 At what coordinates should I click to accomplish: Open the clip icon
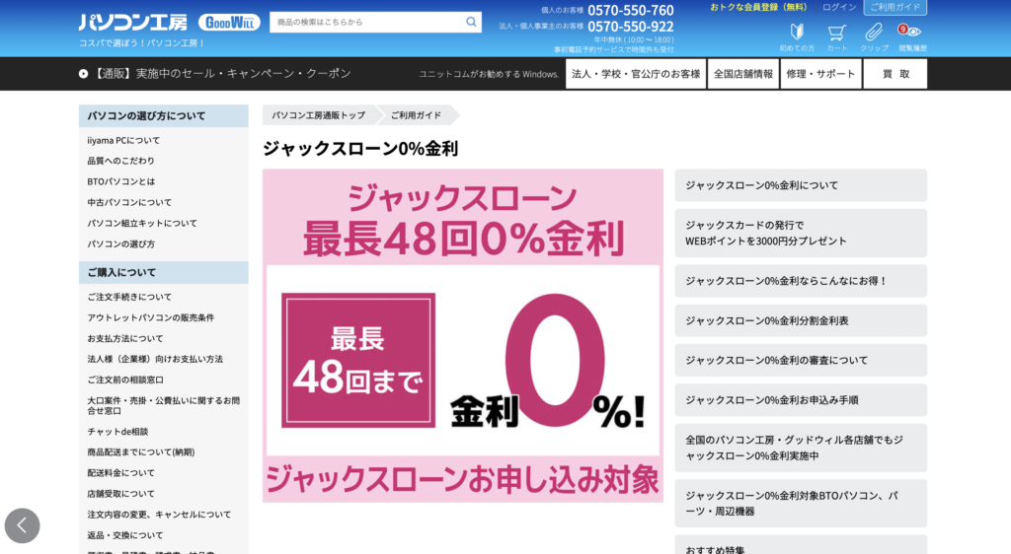click(874, 37)
